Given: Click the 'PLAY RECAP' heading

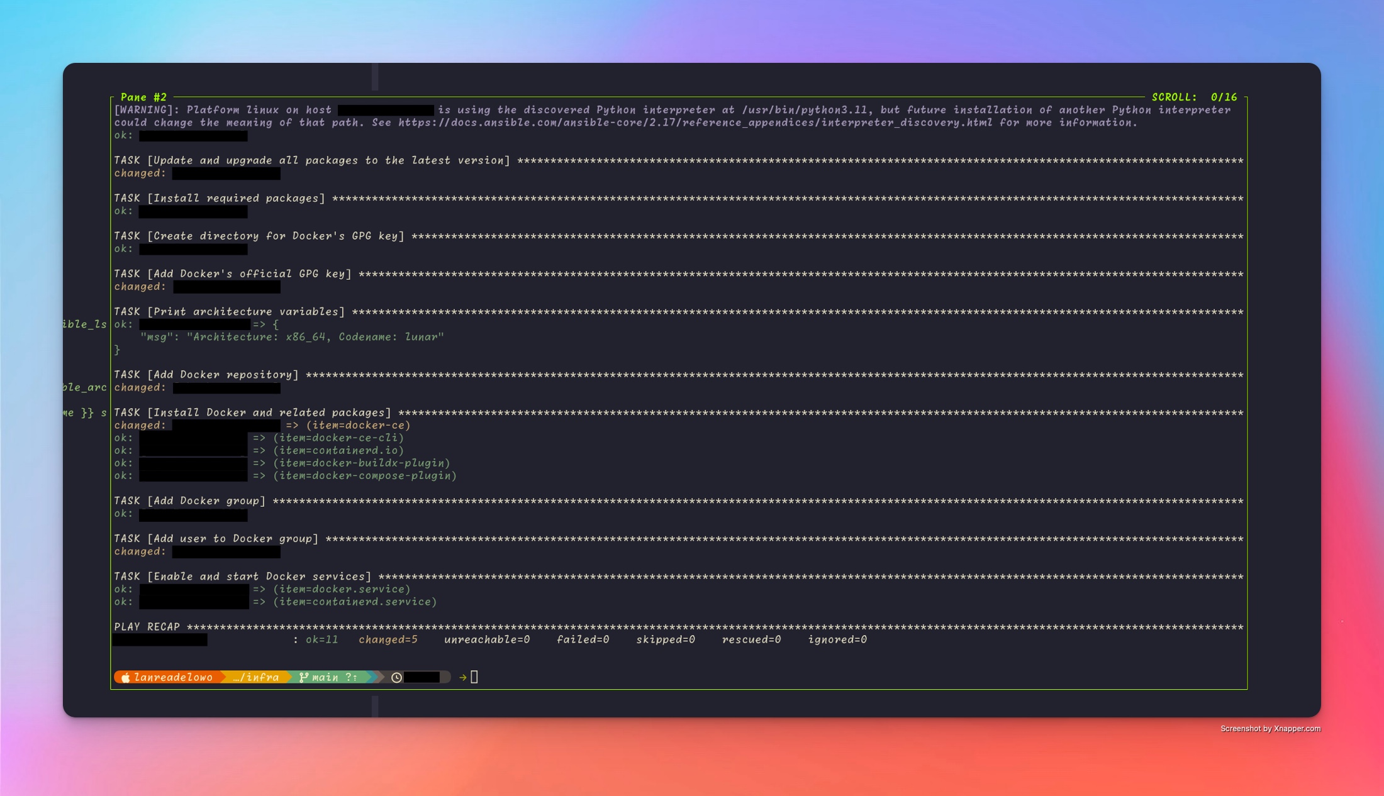Looking at the screenshot, I should pyautogui.click(x=147, y=627).
